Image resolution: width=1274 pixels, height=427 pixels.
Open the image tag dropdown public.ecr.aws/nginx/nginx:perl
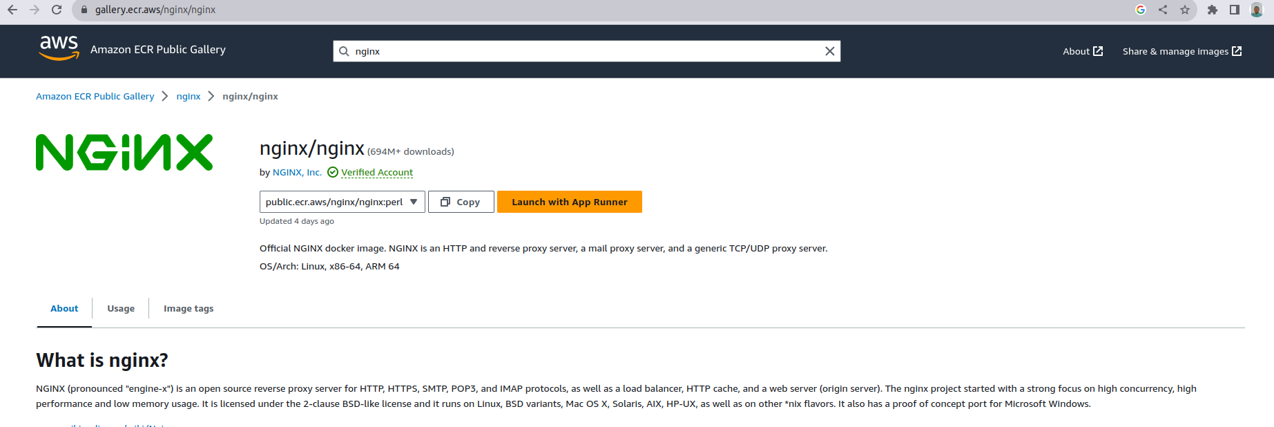click(x=342, y=202)
